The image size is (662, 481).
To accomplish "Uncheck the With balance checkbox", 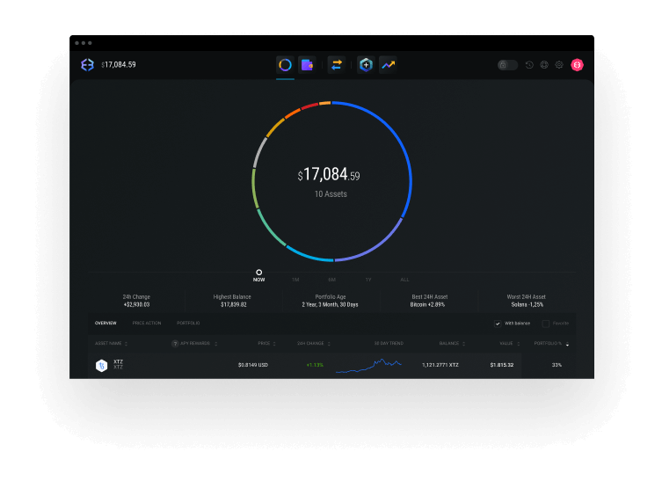I will click(x=498, y=324).
